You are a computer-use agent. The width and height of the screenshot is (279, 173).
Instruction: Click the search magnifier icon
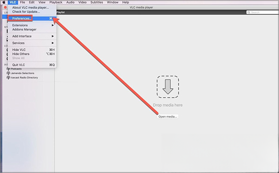pyautogui.click(x=249, y=12)
